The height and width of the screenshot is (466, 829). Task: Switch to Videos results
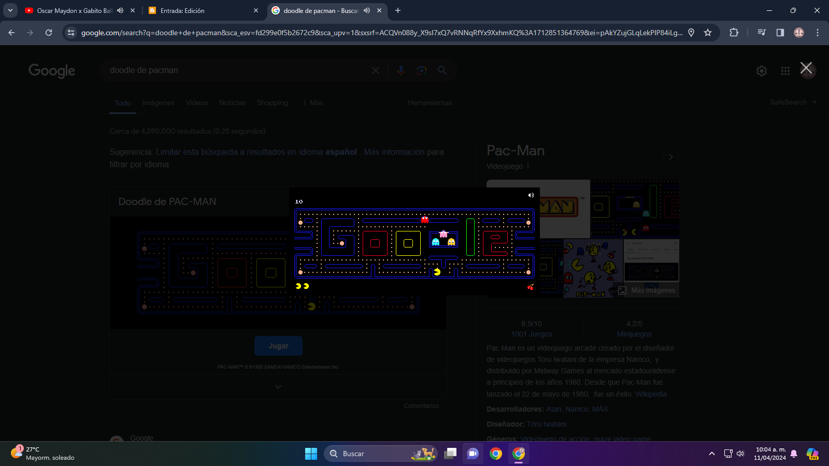(197, 103)
